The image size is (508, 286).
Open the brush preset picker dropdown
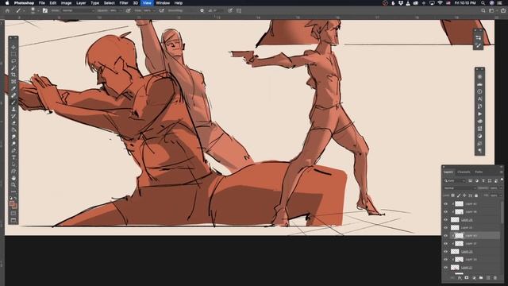click(x=38, y=10)
